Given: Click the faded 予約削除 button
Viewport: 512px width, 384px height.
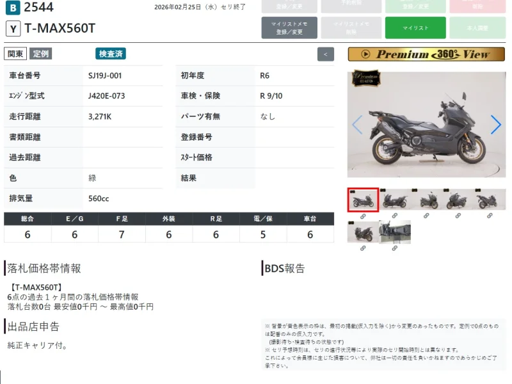Looking at the screenshot, I should click(351, 6).
